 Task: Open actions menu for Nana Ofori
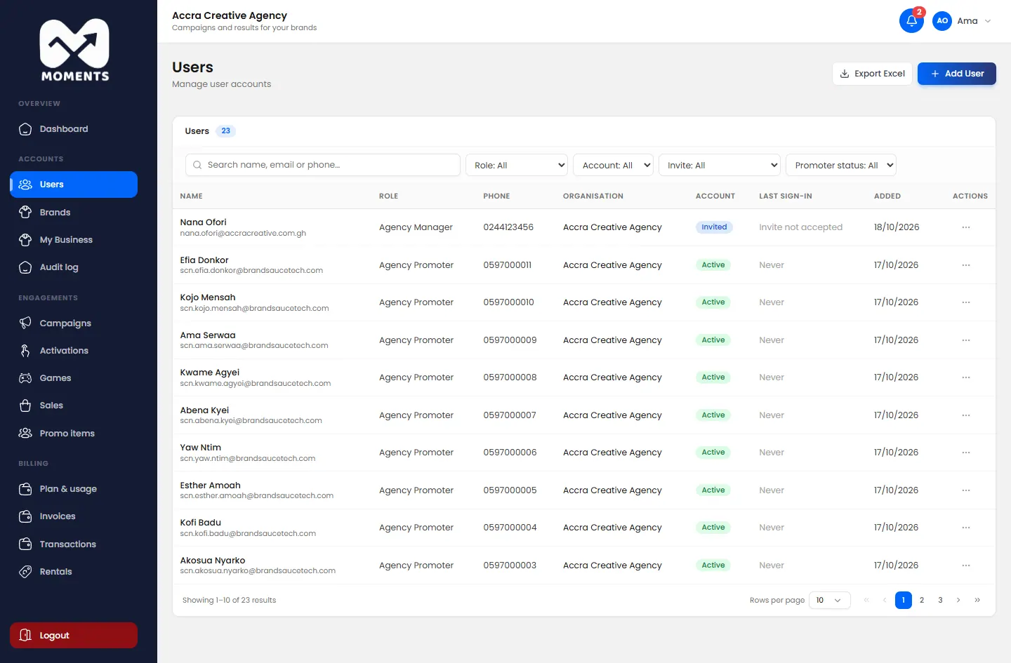coord(966,227)
